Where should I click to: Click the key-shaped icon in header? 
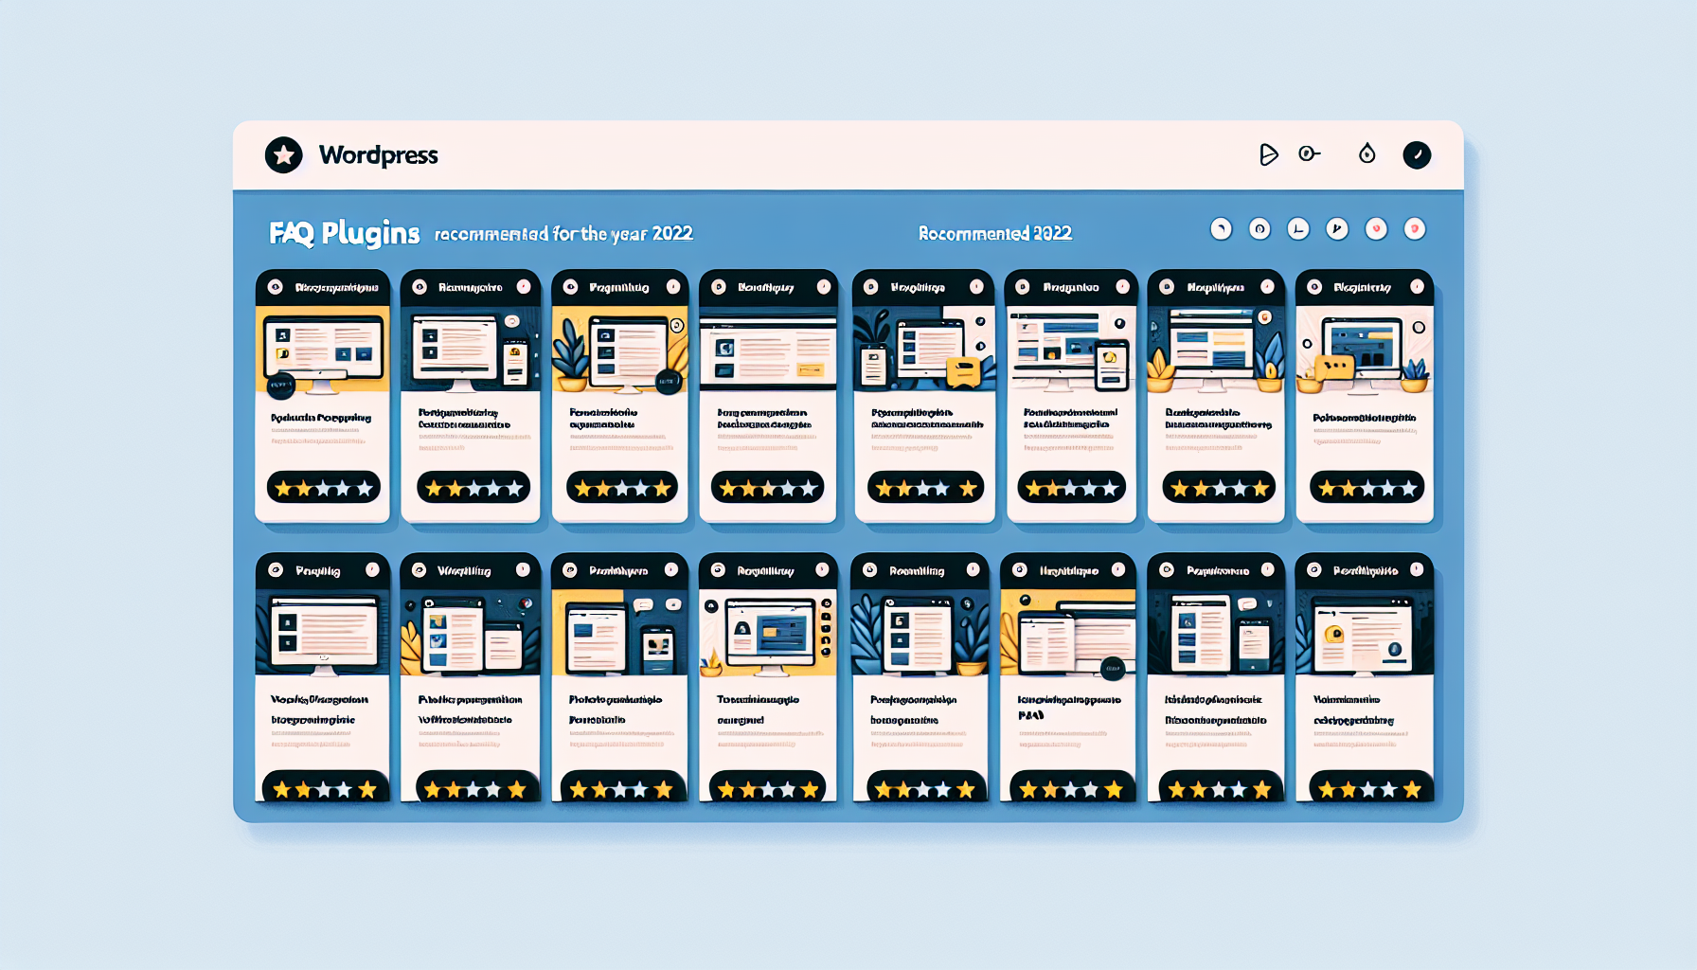1310,153
